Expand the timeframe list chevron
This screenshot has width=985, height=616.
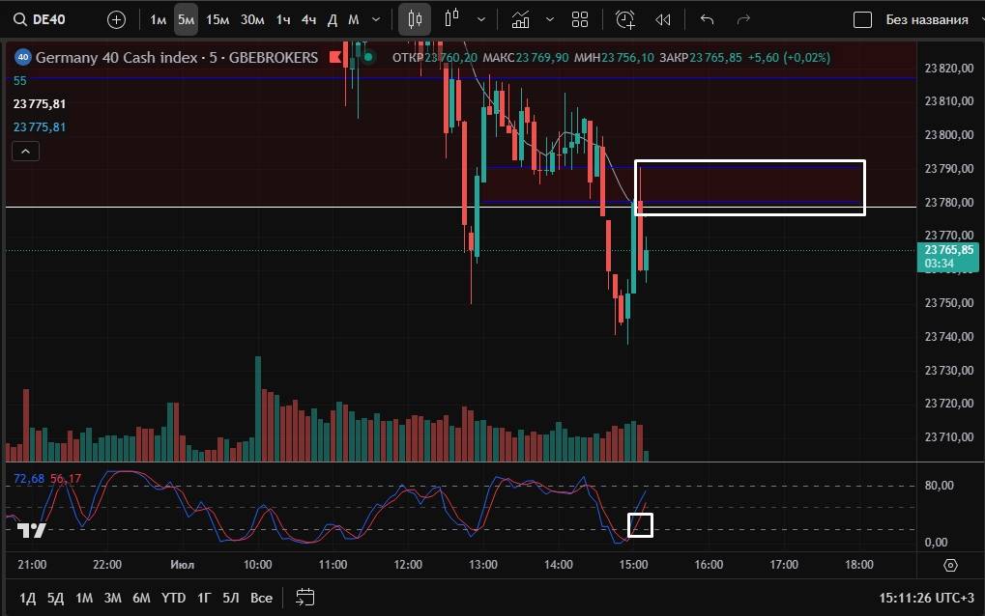pos(376,20)
